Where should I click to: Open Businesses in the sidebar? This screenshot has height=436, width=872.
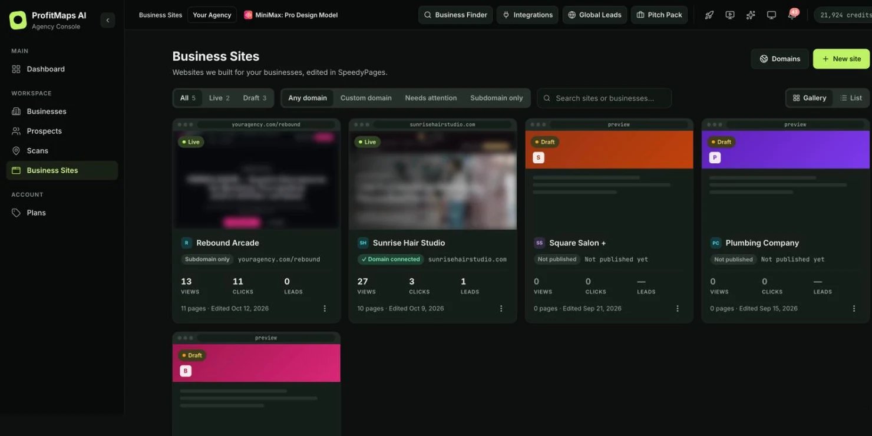pos(62,111)
